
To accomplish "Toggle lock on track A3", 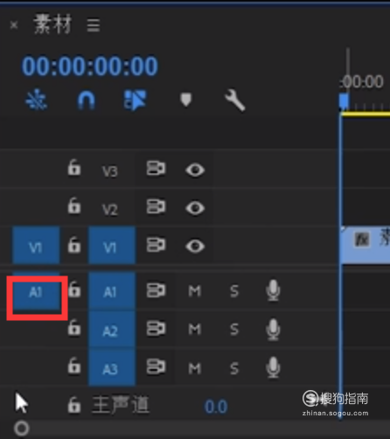I will click(74, 366).
